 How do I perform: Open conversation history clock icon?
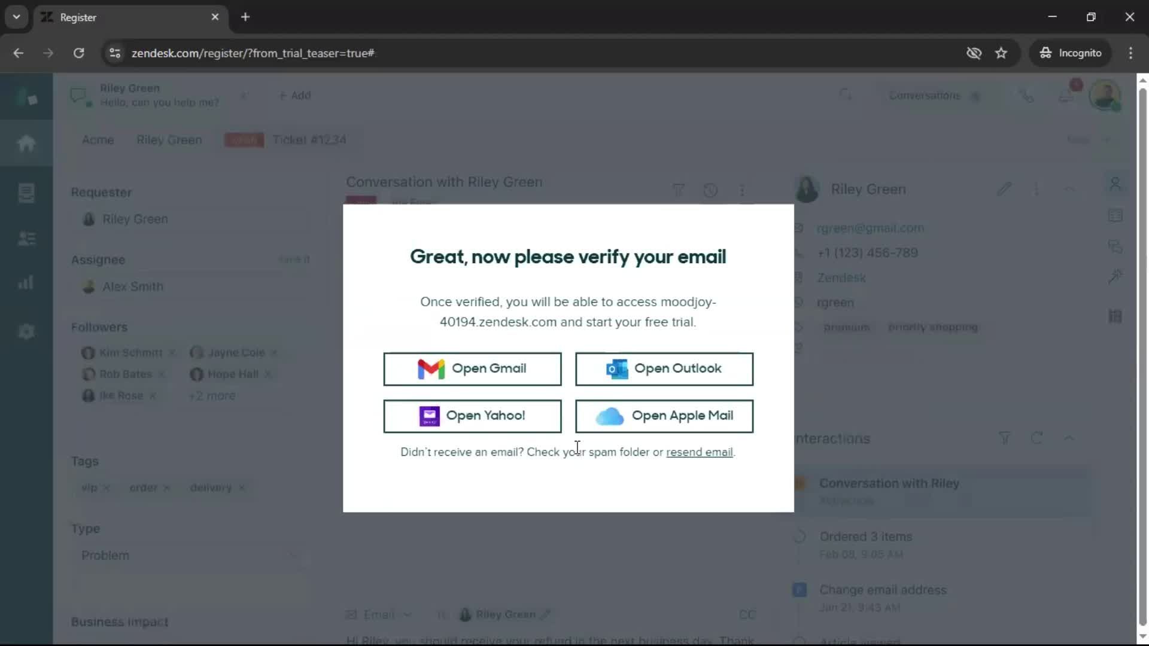coord(710,191)
